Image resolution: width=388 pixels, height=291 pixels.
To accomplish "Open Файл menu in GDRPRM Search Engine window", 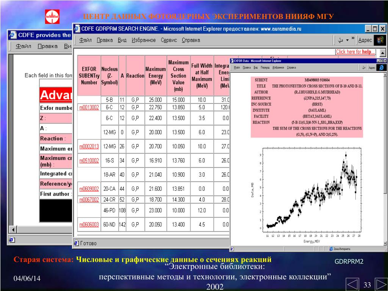I will click(x=85, y=40).
